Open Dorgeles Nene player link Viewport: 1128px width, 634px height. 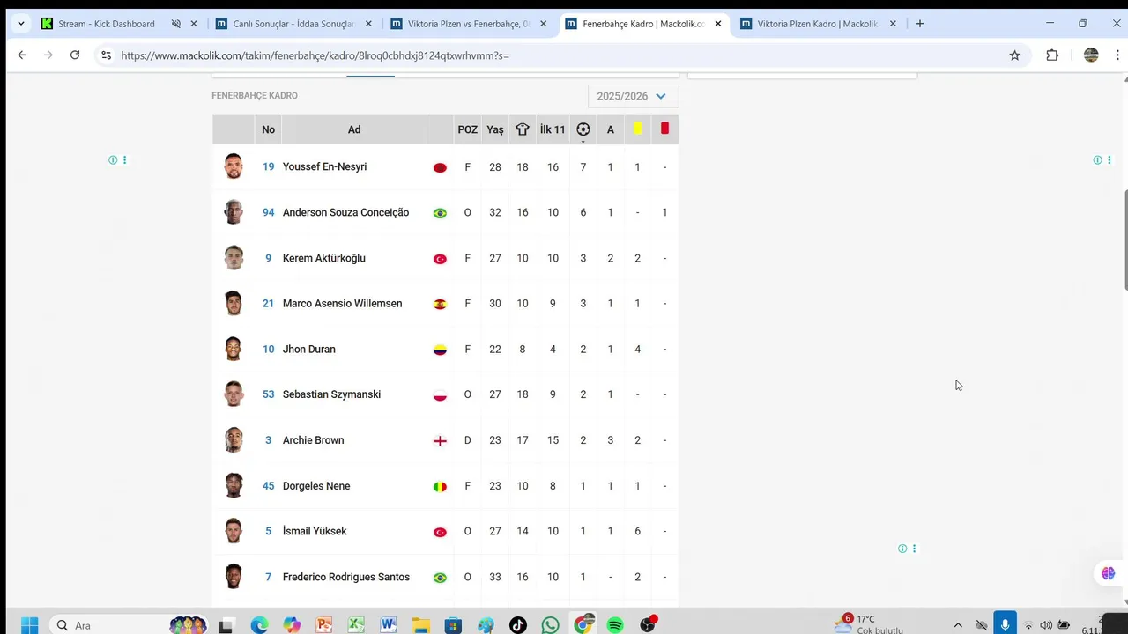click(316, 486)
